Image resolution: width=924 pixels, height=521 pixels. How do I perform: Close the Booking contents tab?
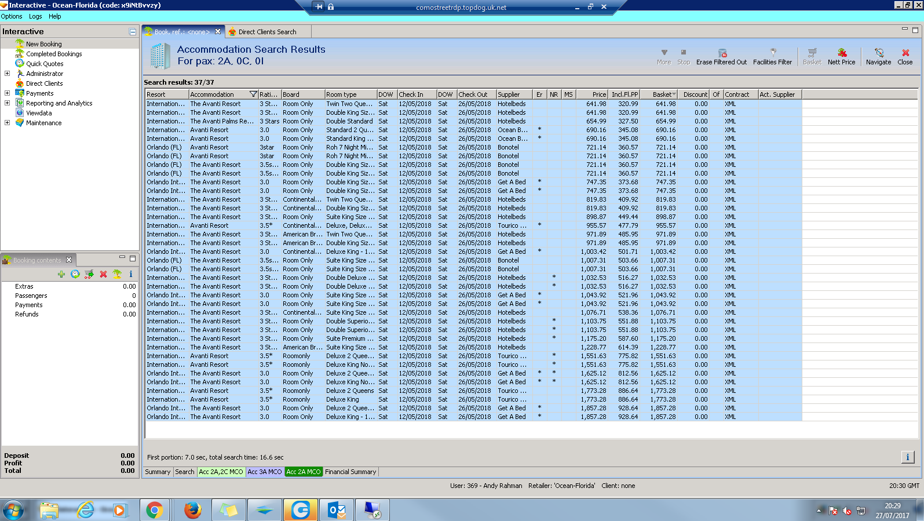coord(69,260)
